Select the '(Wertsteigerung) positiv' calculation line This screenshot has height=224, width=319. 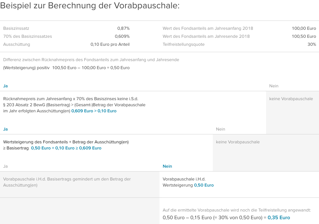pos(66,68)
